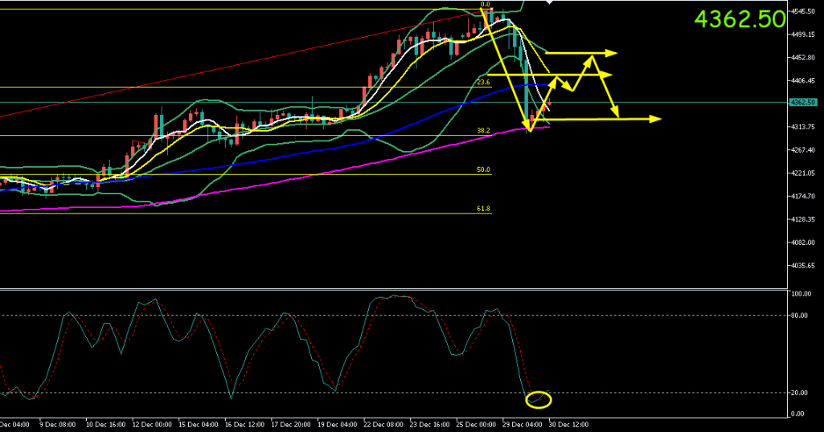Click the 4545.50 price scale label
The width and height of the screenshot is (824, 432).
point(805,11)
